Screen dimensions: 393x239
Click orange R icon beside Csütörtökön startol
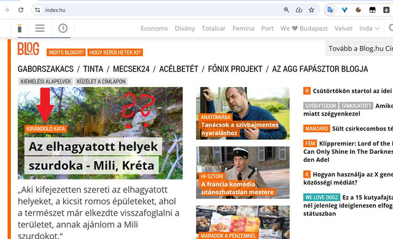307,91
